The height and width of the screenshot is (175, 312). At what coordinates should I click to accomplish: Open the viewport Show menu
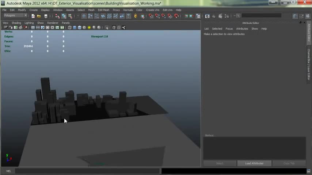(x=41, y=23)
